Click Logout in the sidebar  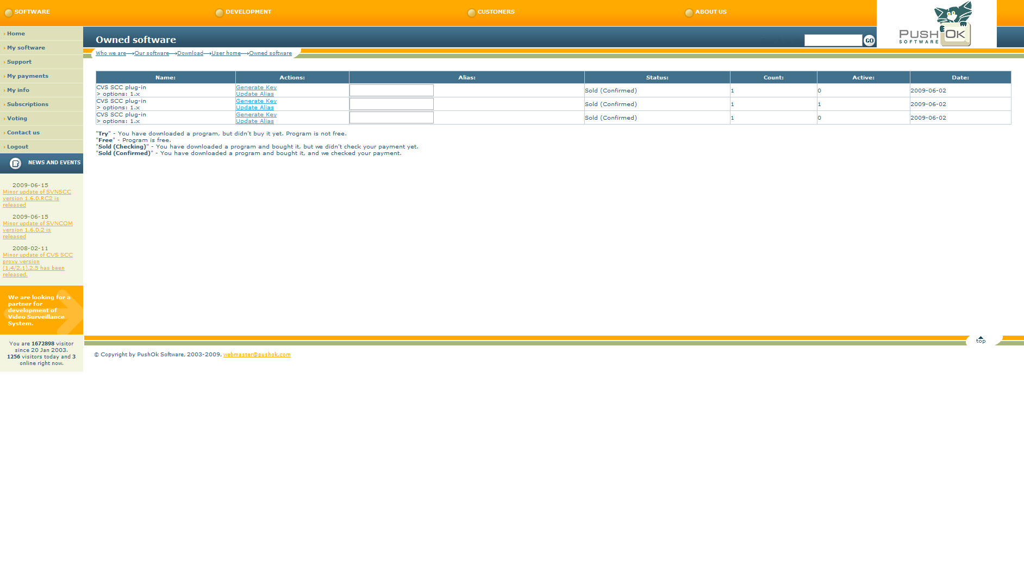point(17,147)
